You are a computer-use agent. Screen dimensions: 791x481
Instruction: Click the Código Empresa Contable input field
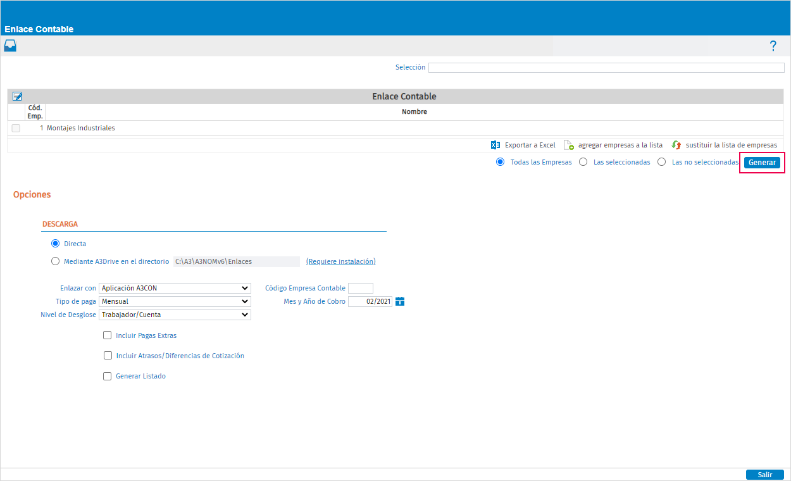coord(361,288)
